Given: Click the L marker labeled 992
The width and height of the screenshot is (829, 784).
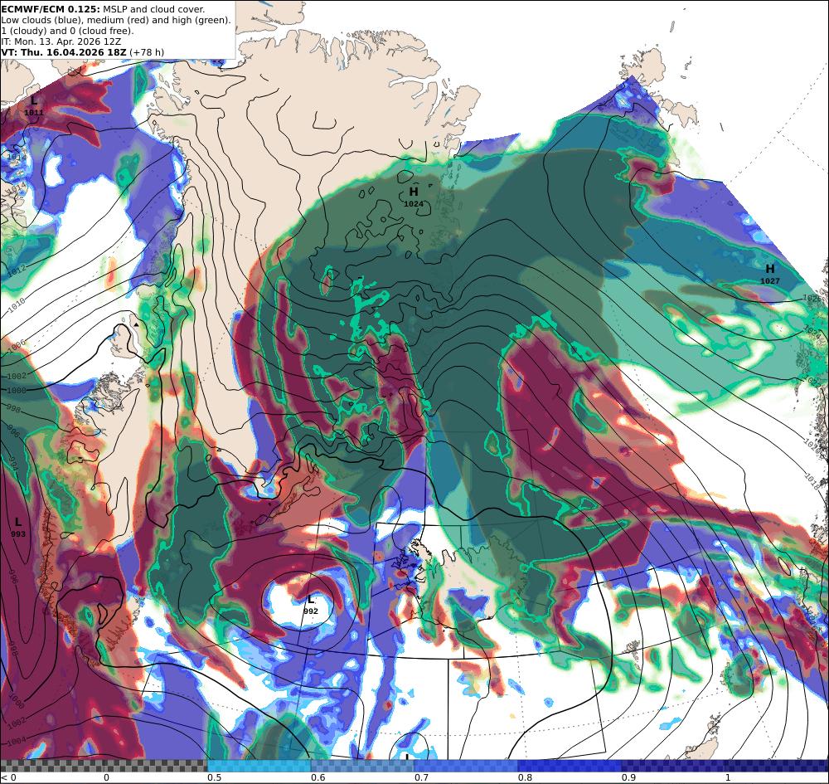Looking at the screenshot, I should pyautogui.click(x=310, y=599).
